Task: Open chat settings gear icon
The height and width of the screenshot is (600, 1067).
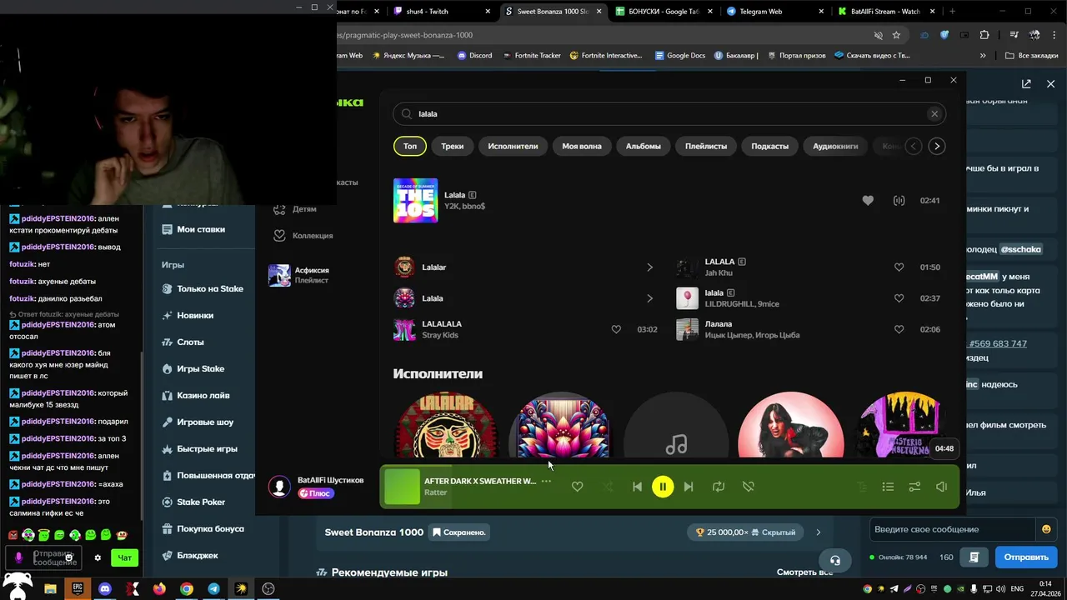Action: [x=98, y=558]
